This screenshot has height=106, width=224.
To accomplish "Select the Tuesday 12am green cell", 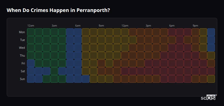I will 31,40.
